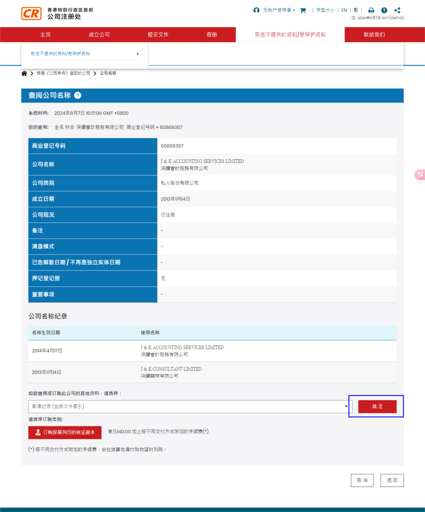Open the 主页 menu tab
The width and height of the screenshot is (425, 512).
pyautogui.click(x=45, y=34)
